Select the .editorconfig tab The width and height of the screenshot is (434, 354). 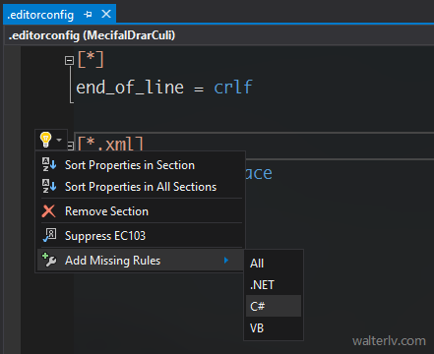(x=40, y=15)
